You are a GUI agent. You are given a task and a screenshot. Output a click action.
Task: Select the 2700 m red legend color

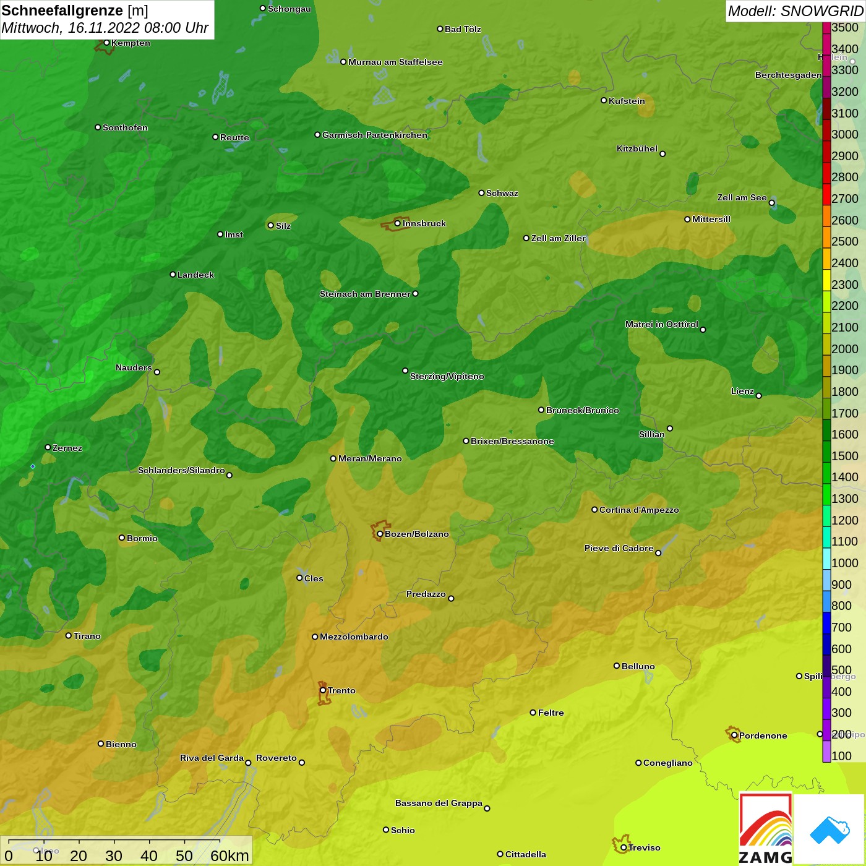[x=826, y=194]
